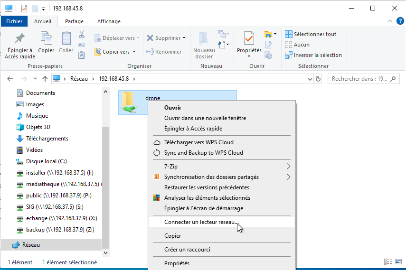Click the Pin to Quick Access (Épingler) icon
The image size is (406, 270).
[19, 38]
